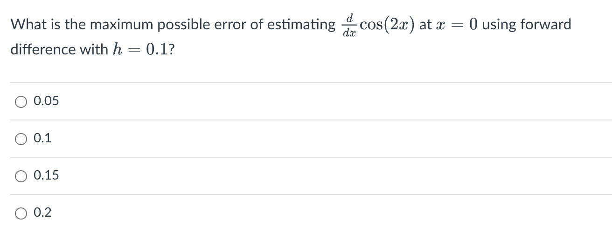This screenshot has height=240, width=612.
Task: Pick the 0.2 radio button
Action: 21,213
